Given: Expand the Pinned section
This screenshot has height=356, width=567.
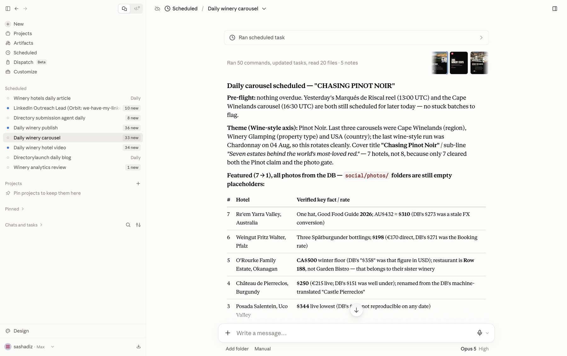Looking at the screenshot, I should (x=14, y=209).
